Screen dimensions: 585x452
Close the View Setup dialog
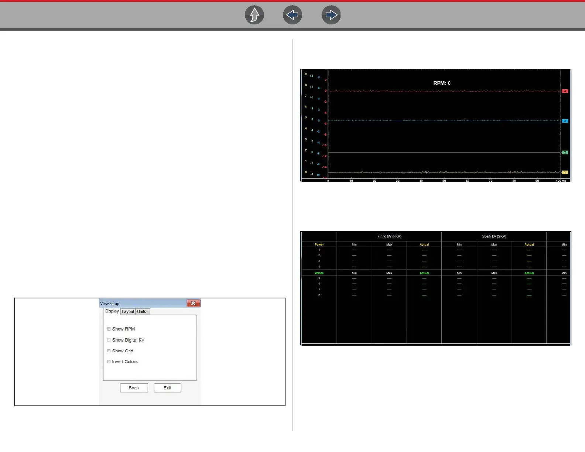pyautogui.click(x=193, y=303)
